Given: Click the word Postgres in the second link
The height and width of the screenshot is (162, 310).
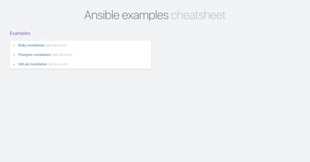Looking at the screenshot, I should pyautogui.click(x=25, y=55).
